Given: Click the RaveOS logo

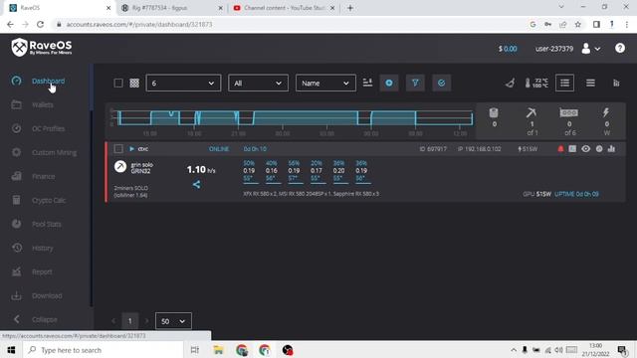Looking at the screenshot, I should coord(42,48).
